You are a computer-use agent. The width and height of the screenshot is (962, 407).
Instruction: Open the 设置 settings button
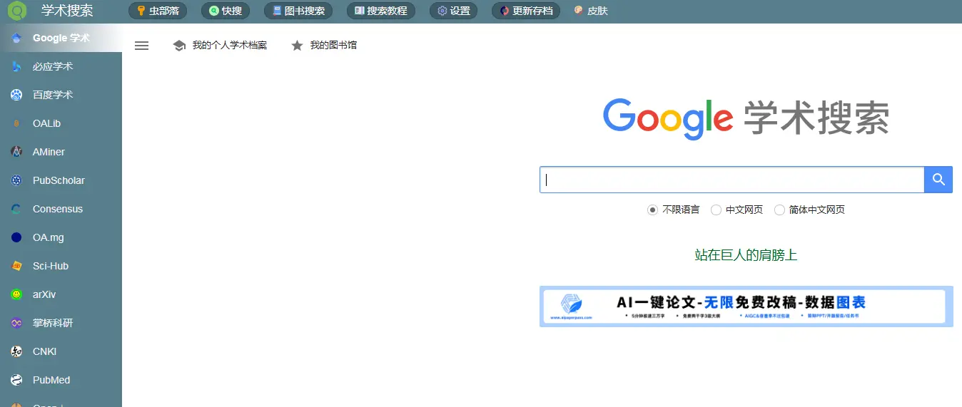pos(454,11)
